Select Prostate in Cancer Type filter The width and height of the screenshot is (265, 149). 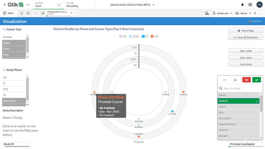(14, 37)
